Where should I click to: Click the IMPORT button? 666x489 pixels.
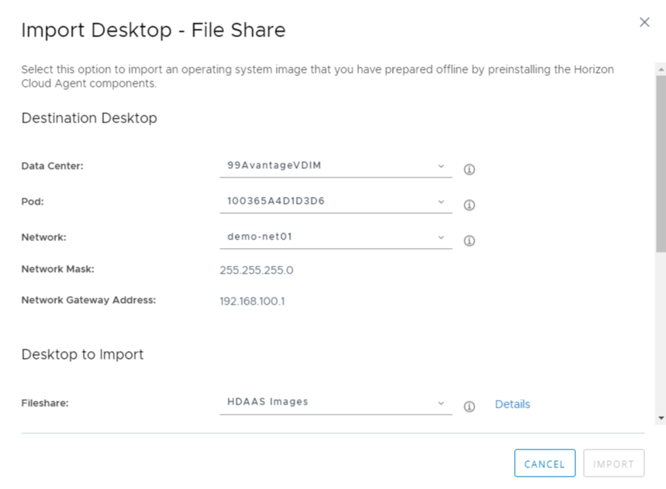coord(613,463)
